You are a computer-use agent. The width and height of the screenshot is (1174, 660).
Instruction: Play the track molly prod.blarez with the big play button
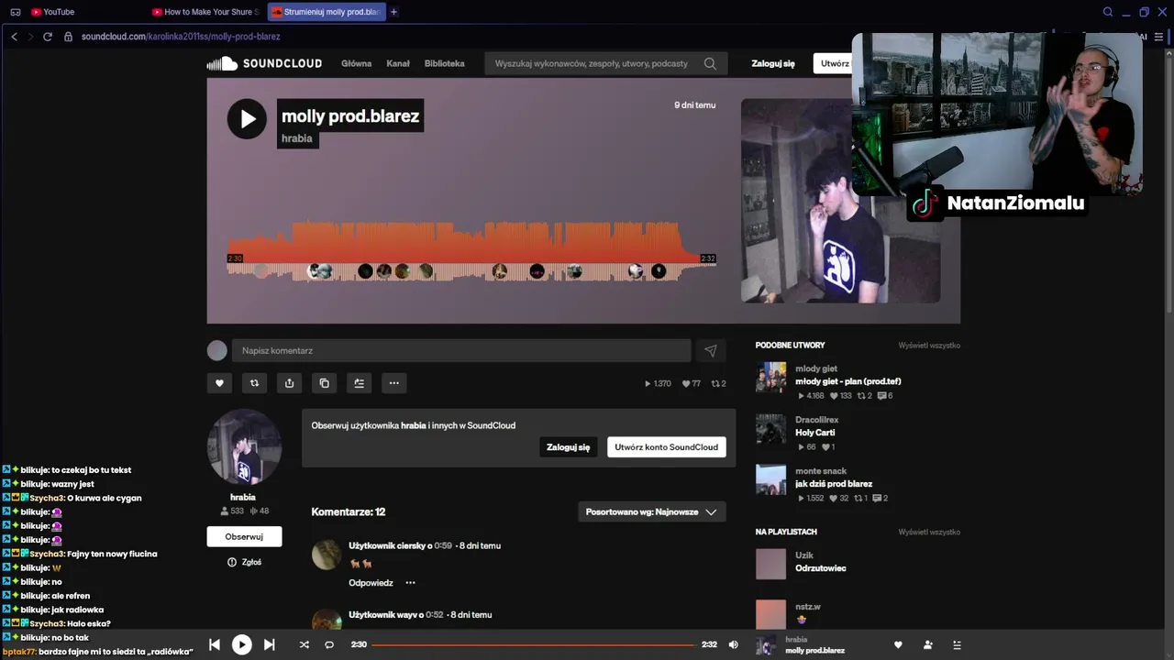247,119
